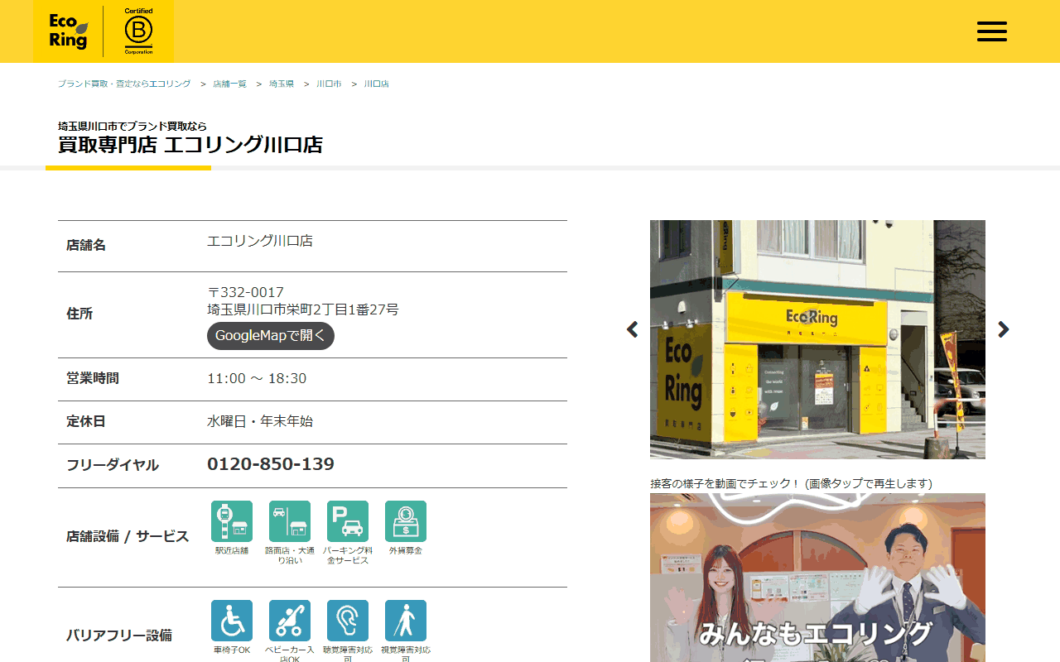
Task: Click the 聴覚障害対応可 ear icon
Action: (348, 621)
